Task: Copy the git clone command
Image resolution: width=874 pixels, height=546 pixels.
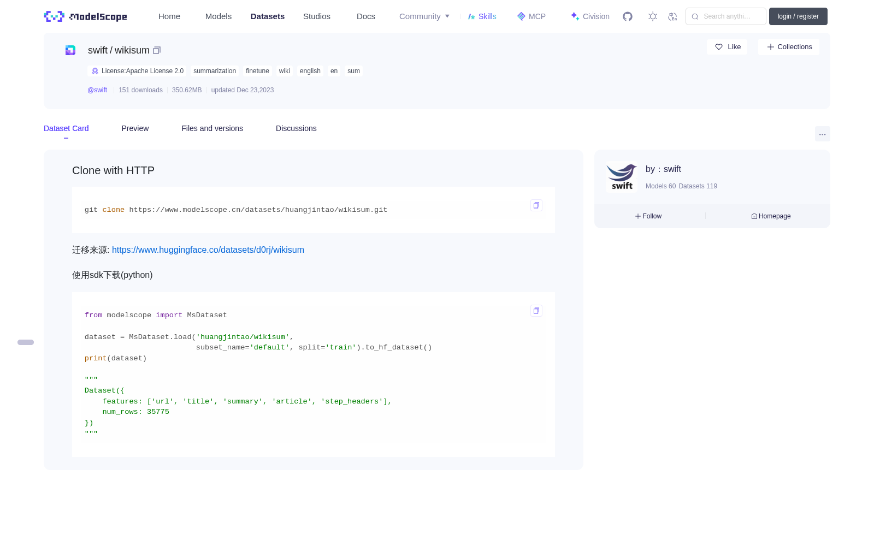Action: (x=536, y=205)
